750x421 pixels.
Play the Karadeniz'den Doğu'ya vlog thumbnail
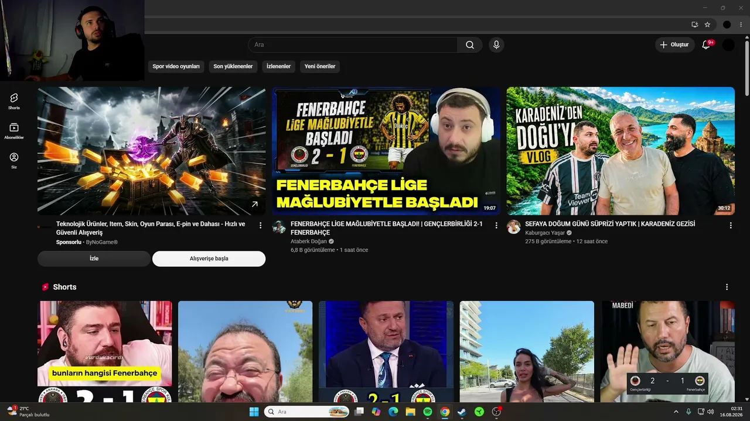pyautogui.click(x=621, y=151)
